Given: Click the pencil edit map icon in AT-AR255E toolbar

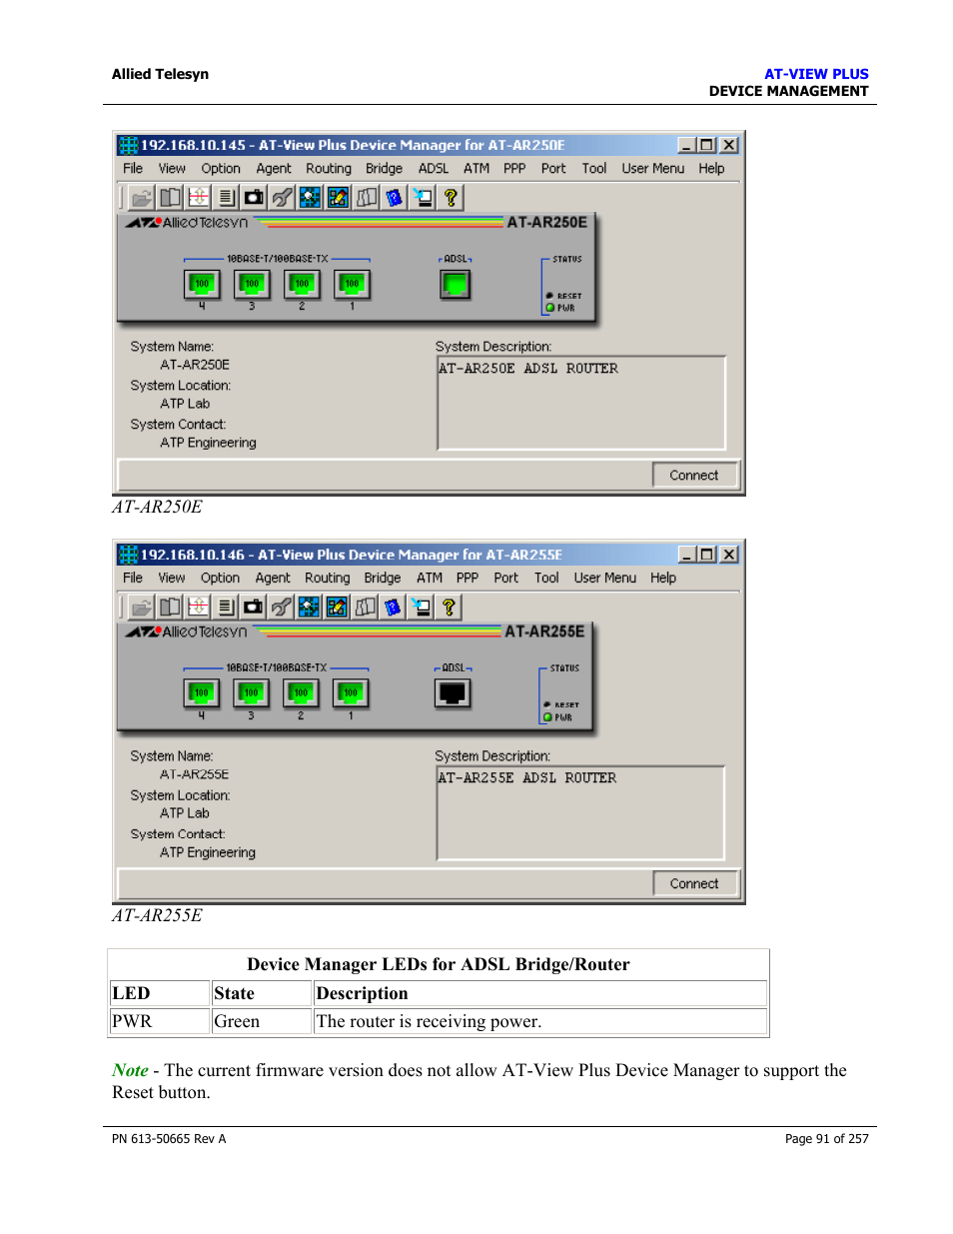Looking at the screenshot, I should pos(337,607).
